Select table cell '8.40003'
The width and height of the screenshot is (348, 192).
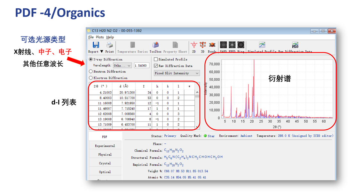(x=100, y=98)
